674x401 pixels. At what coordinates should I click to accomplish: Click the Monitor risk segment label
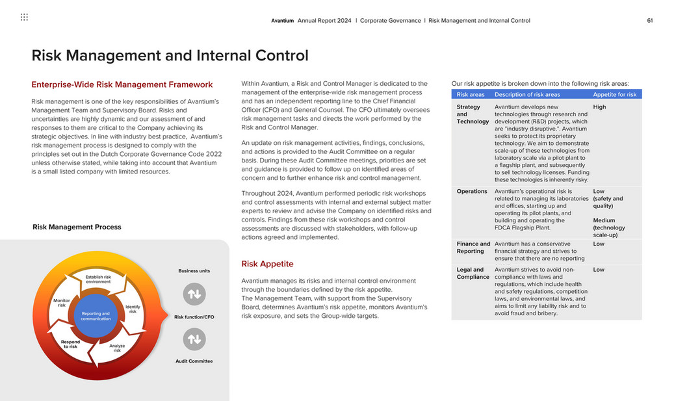[62, 303]
